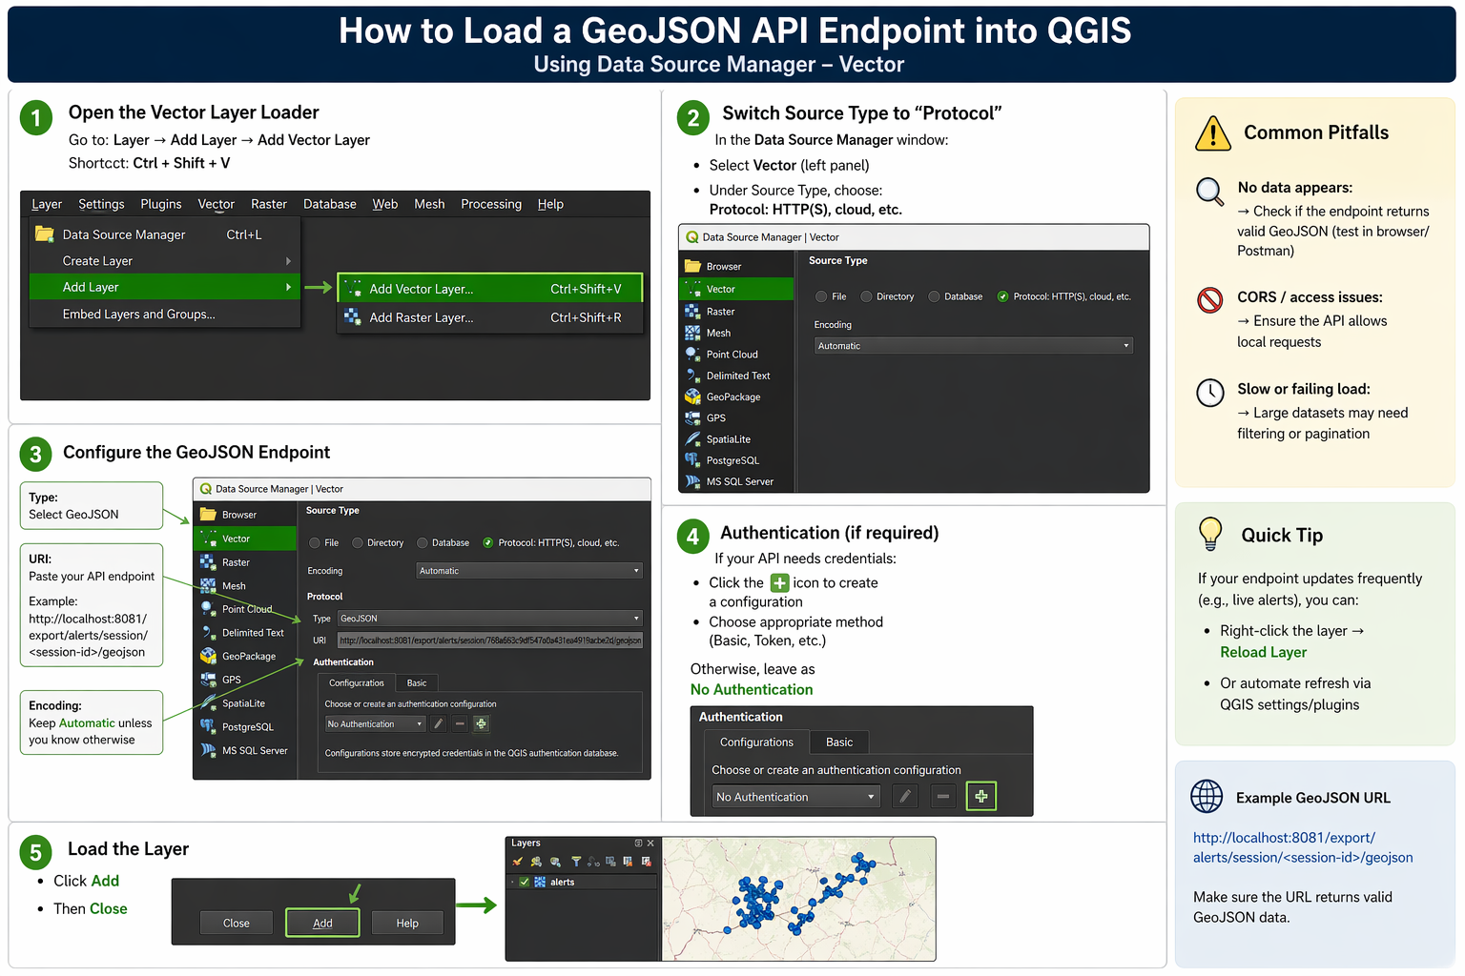The width and height of the screenshot is (1465, 976).
Task: Toggle alerts layer visibility checkbox
Action: 525,882
